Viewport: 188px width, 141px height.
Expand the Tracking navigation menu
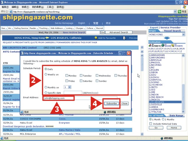pyautogui.click(x=44, y=28)
